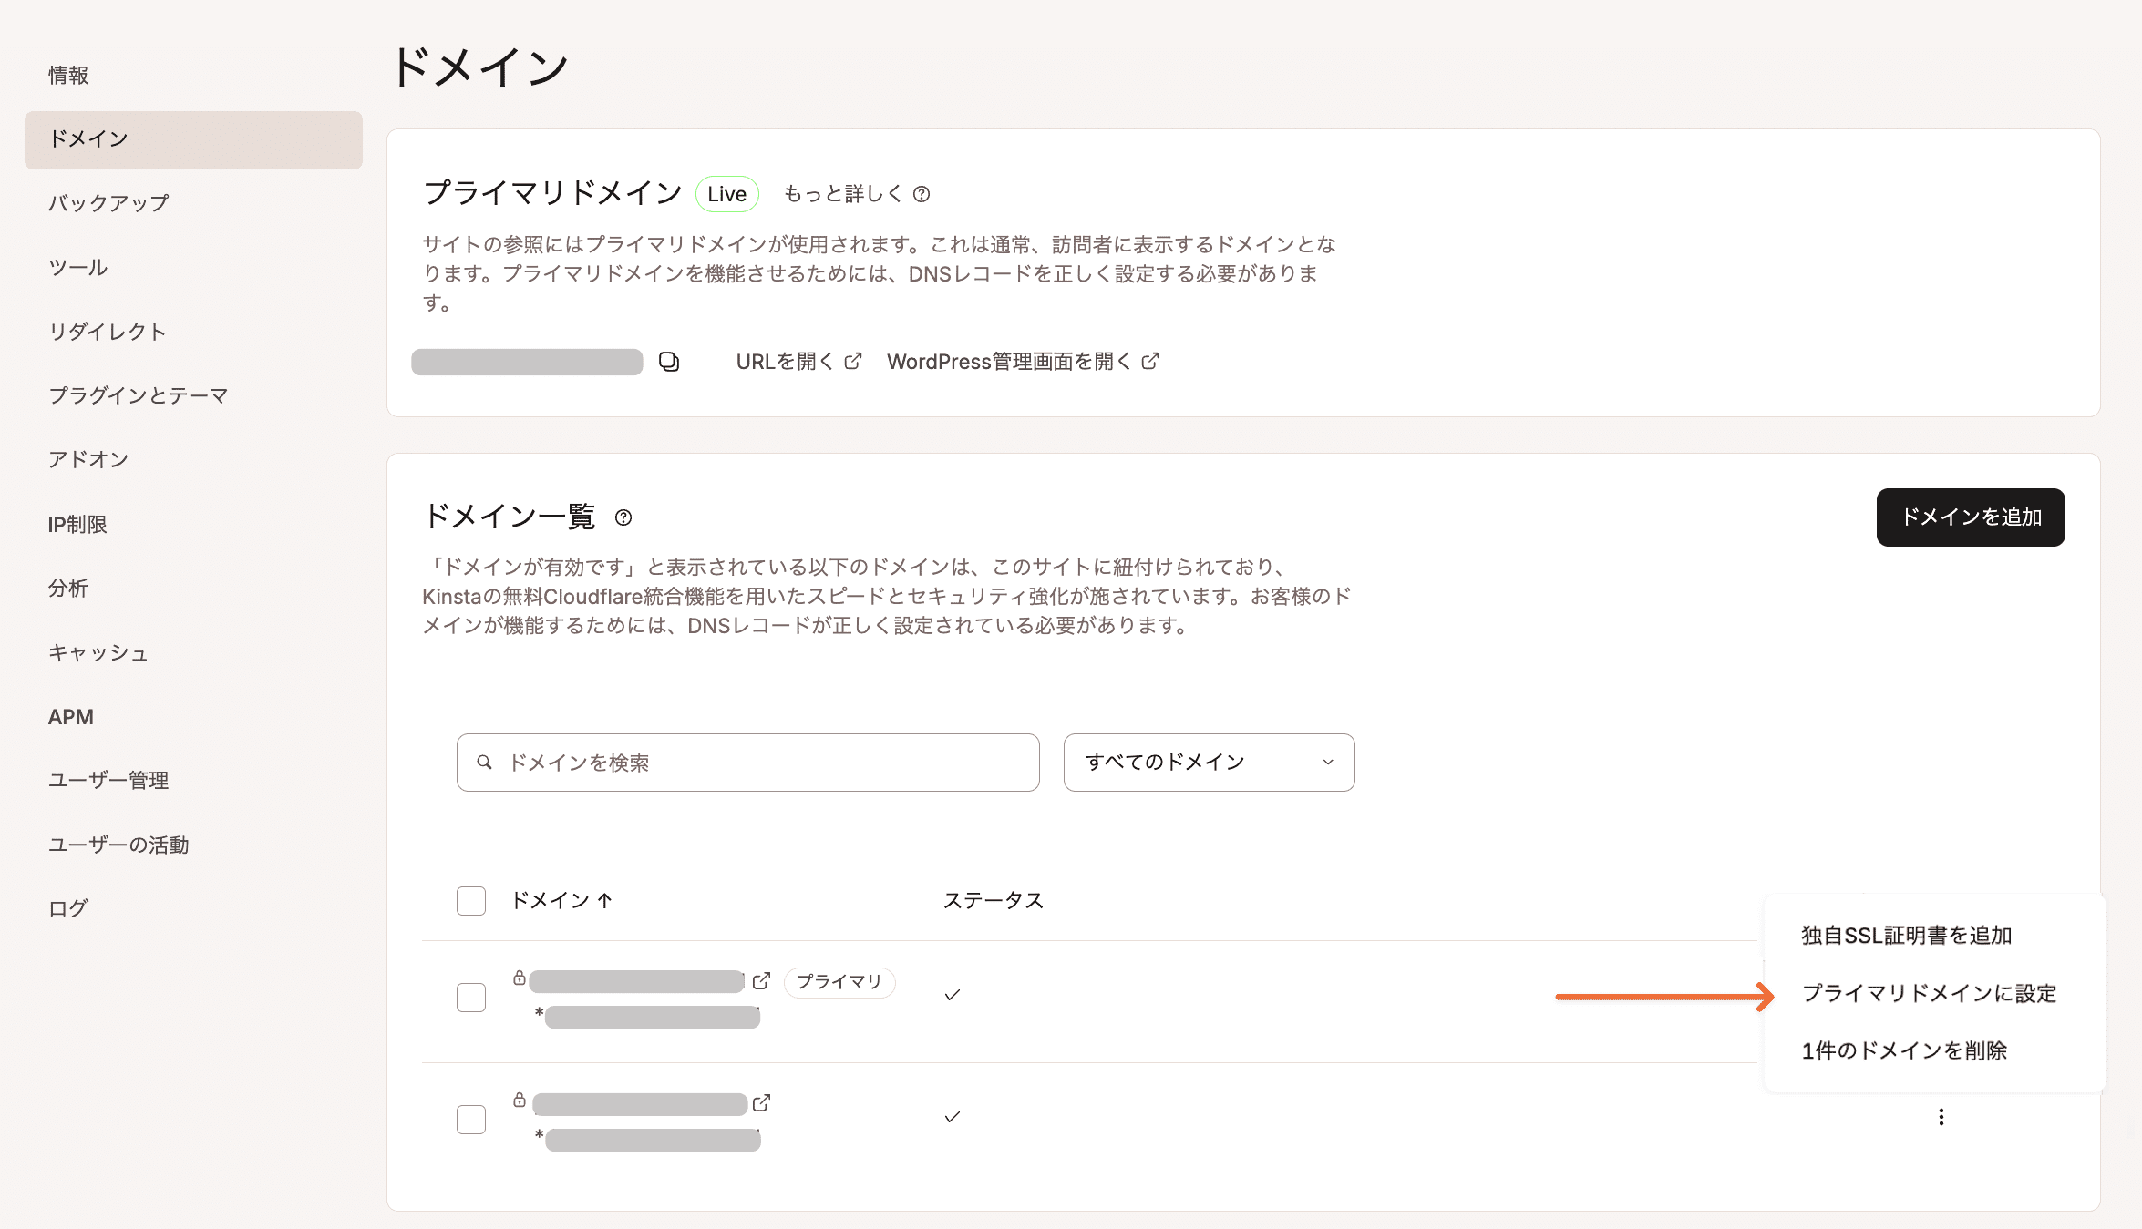Screen dimensions: 2142x1229
Task: Open the site via the URLを開く external link icon
Action: [x=852, y=361]
